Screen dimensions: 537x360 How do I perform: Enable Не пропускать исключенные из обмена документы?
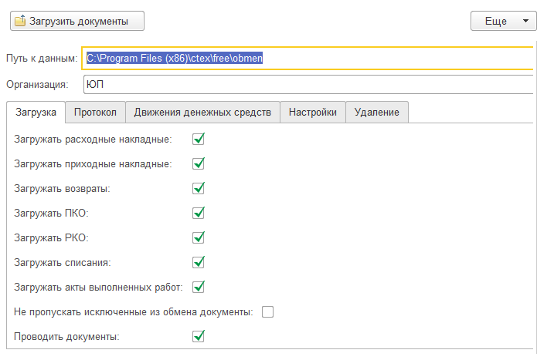tap(268, 311)
